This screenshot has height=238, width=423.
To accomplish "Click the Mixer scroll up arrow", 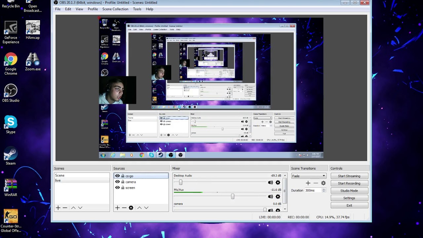I will coord(285,175).
